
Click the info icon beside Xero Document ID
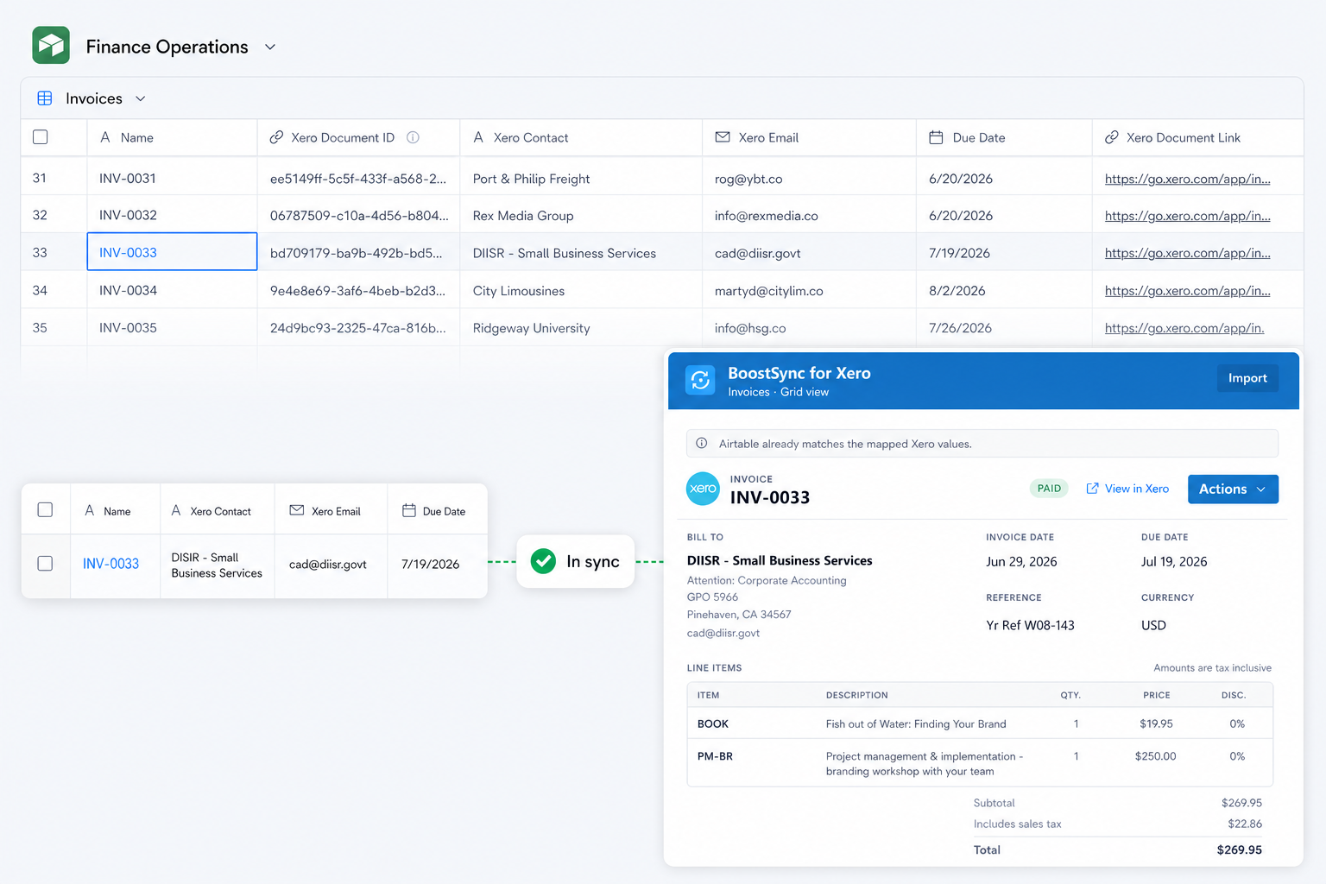coord(413,137)
